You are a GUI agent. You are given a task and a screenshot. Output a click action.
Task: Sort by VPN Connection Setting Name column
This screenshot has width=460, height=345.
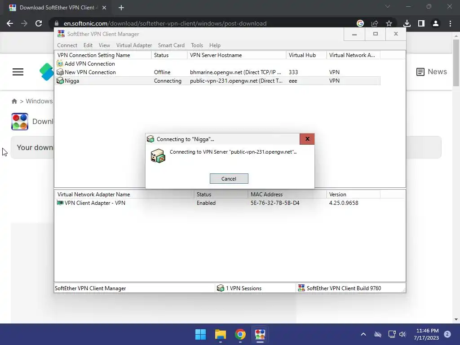(103, 55)
